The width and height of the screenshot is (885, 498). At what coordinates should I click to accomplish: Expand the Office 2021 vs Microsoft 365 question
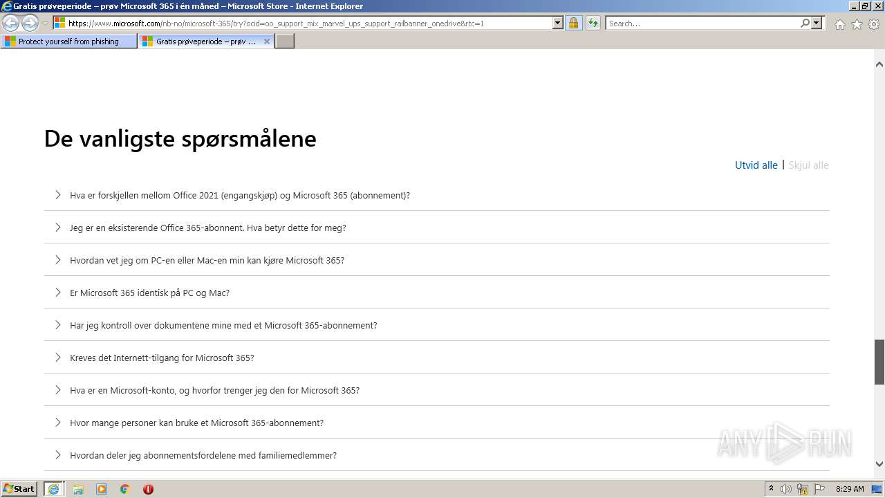click(437, 195)
